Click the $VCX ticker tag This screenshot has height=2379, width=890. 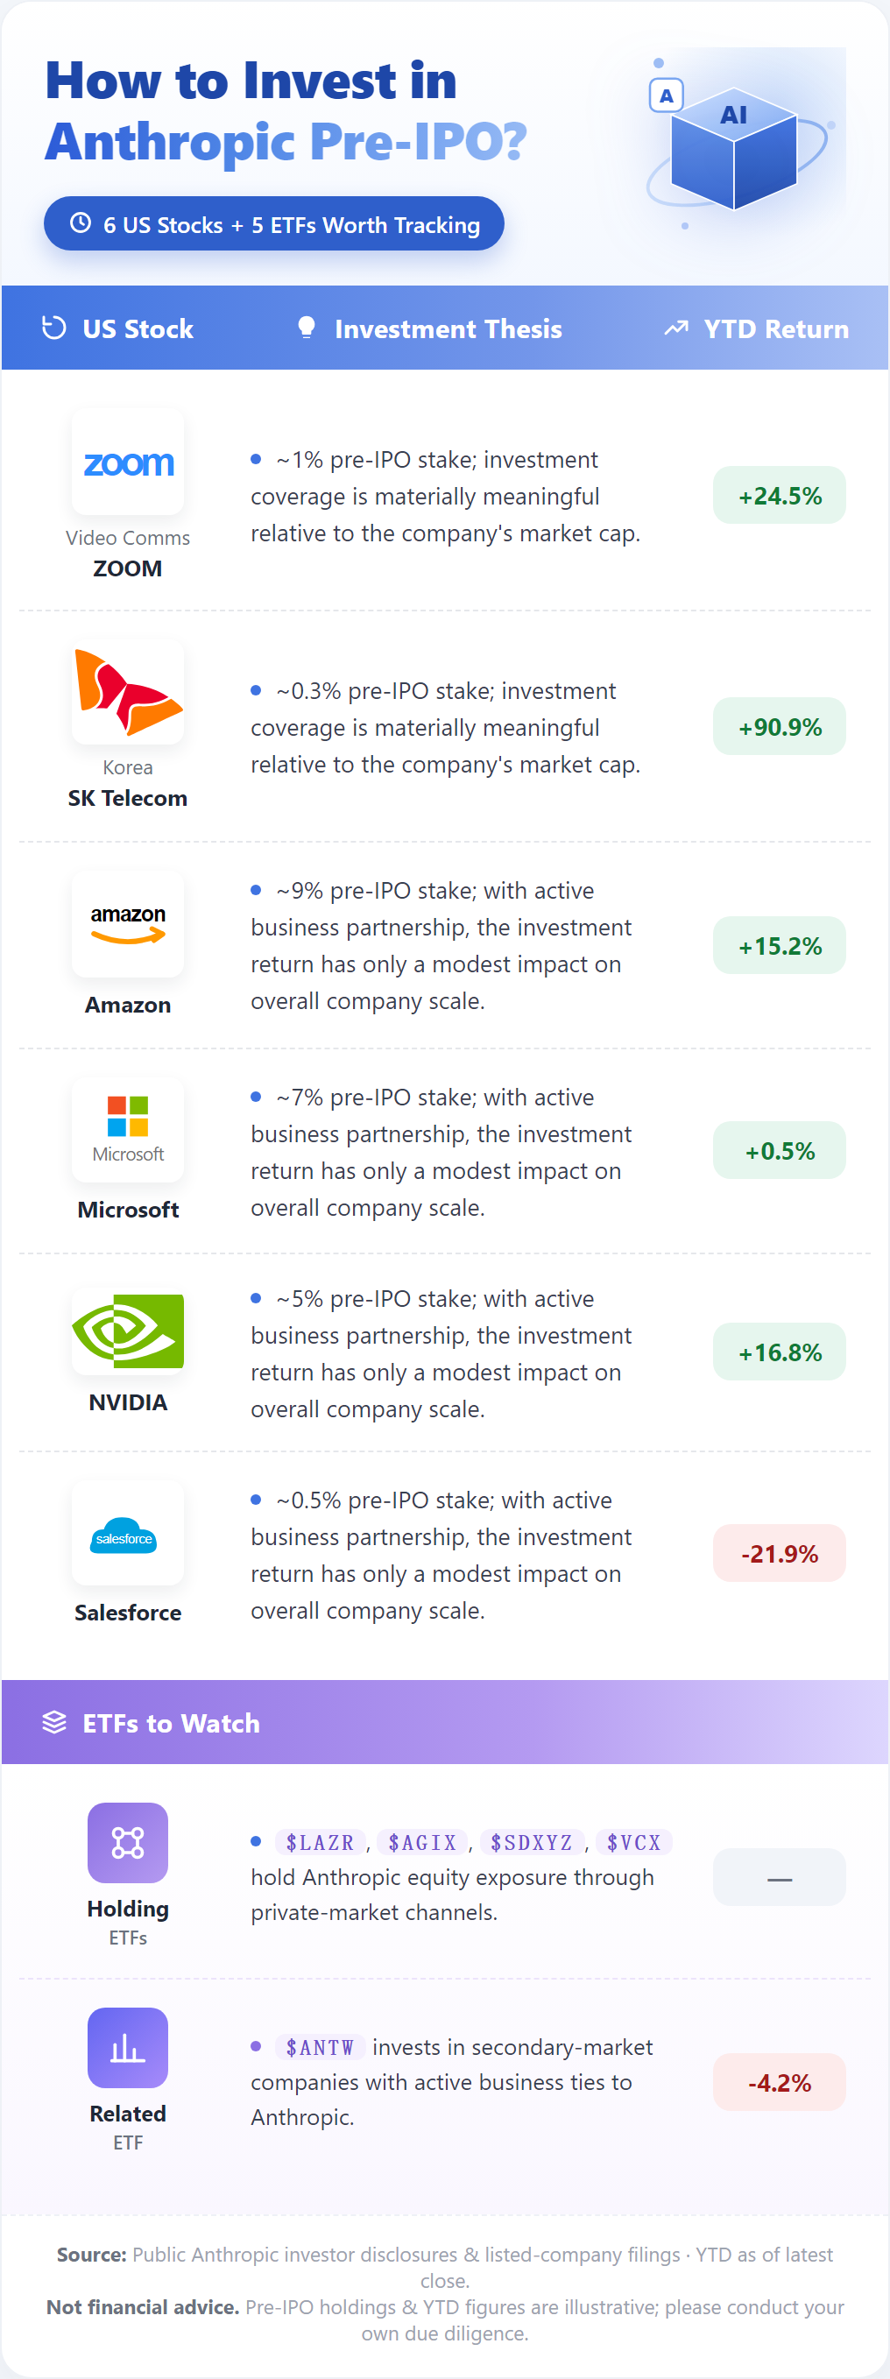coord(634,1842)
